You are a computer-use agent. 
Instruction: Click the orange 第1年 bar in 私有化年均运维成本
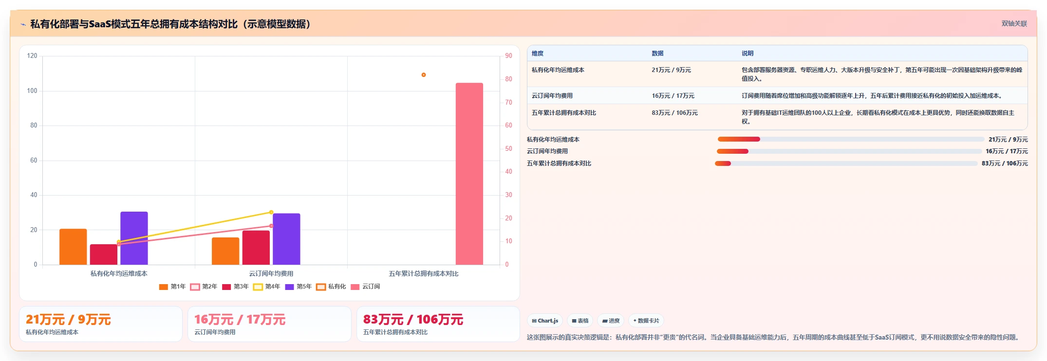click(73, 247)
